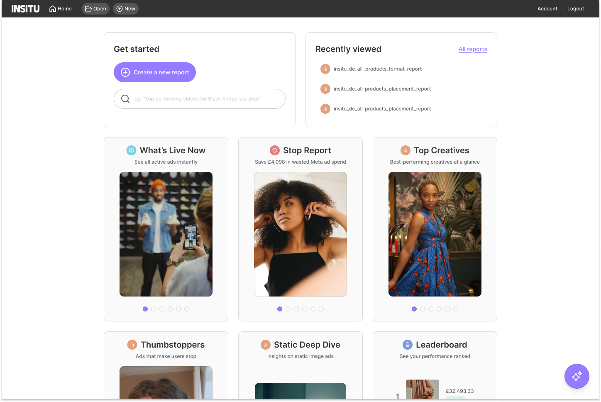Click the Leaderboard award icon

408,345
